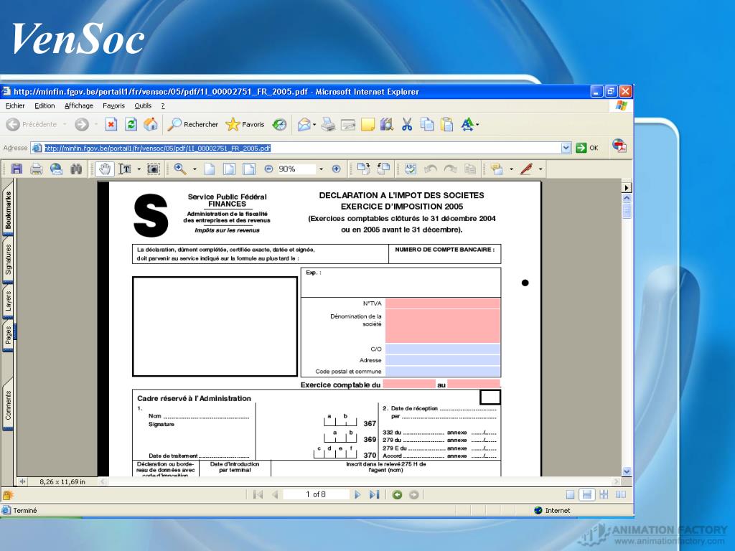Click the IE Paste clipboard icon

pyautogui.click(x=446, y=124)
